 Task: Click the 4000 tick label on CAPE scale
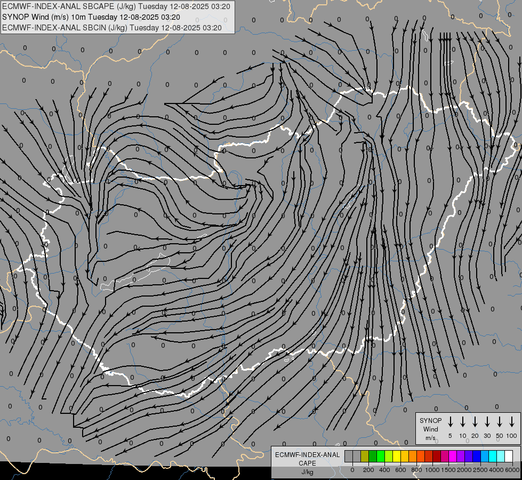[x=496, y=470]
